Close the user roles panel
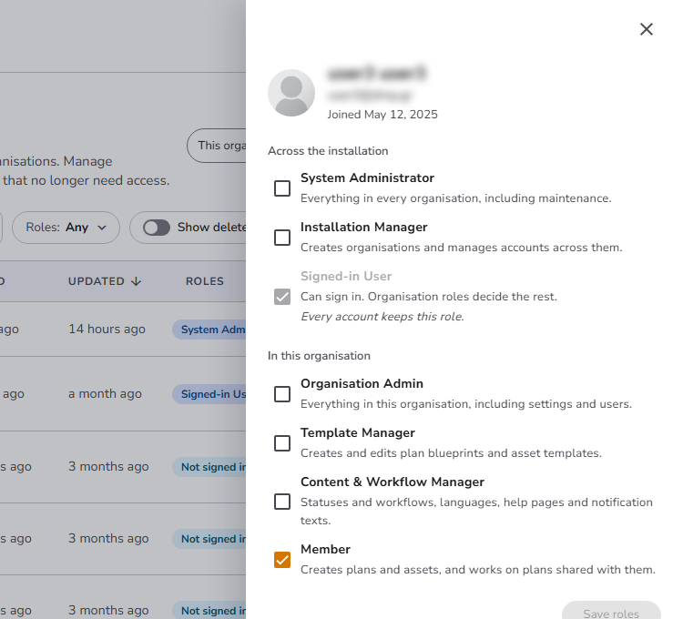This screenshot has width=683, height=619. tap(647, 29)
